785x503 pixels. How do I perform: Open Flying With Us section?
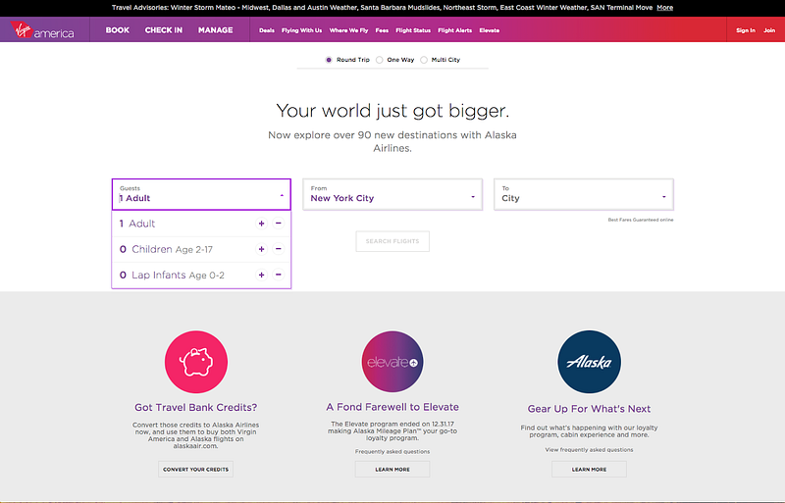pyautogui.click(x=302, y=30)
